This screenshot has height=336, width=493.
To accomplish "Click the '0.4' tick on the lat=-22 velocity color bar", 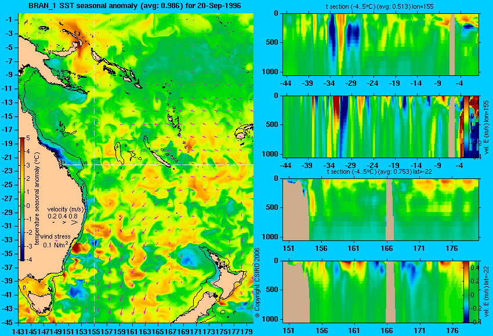I will [x=474, y=268].
